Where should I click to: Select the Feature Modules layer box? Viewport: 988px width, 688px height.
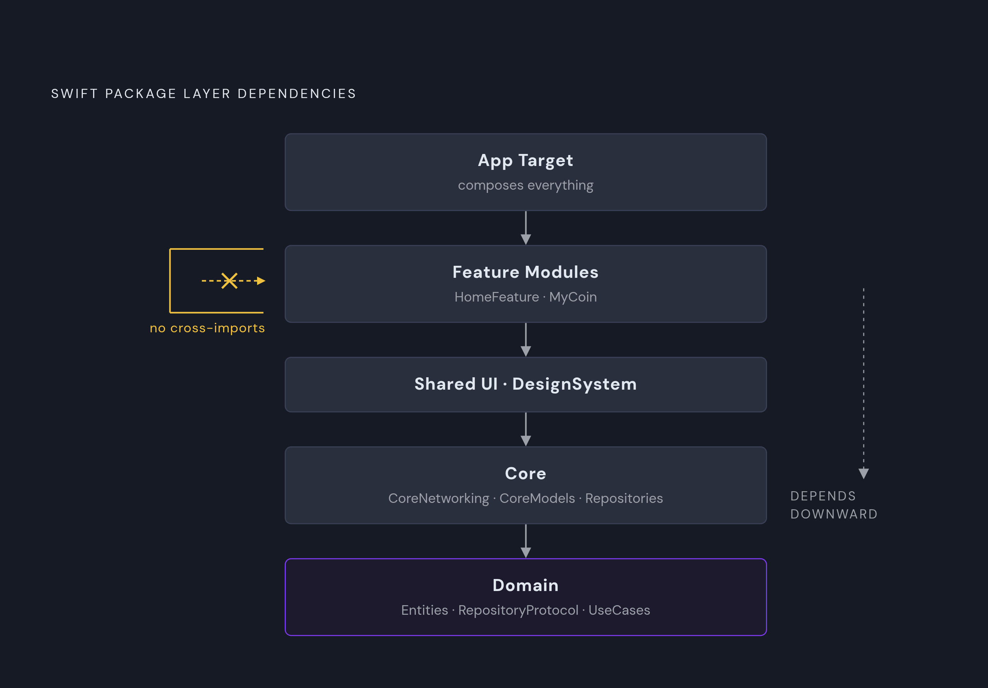click(526, 284)
